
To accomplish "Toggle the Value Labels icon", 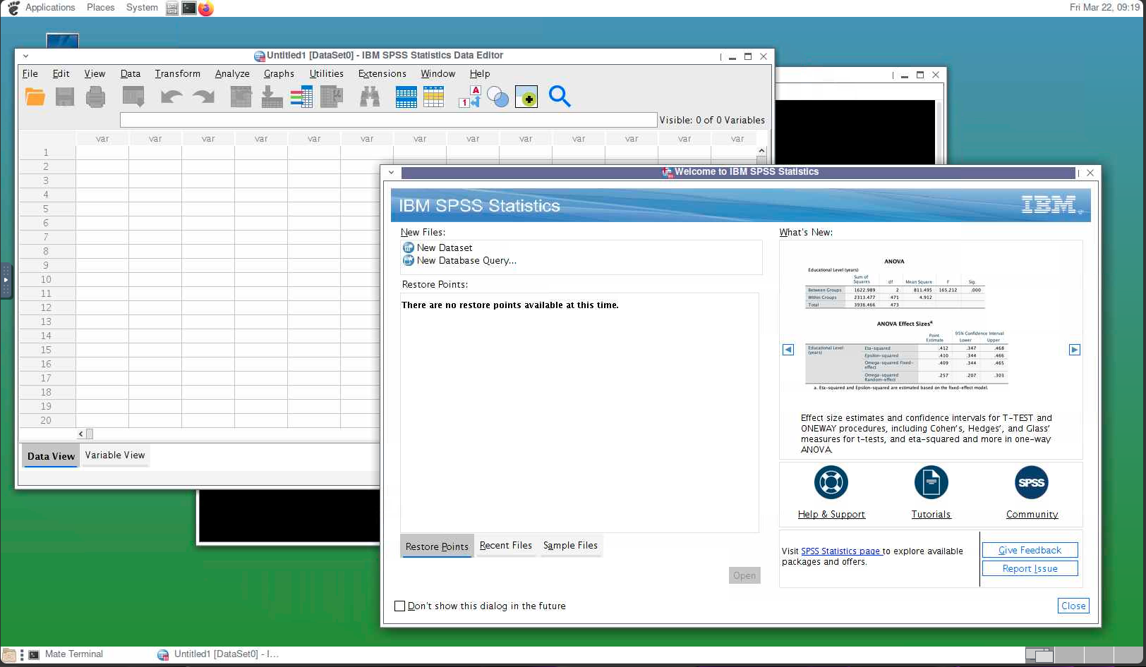I will point(470,97).
